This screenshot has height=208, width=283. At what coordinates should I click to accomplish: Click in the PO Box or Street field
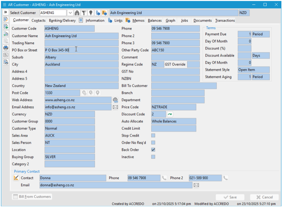81,50
